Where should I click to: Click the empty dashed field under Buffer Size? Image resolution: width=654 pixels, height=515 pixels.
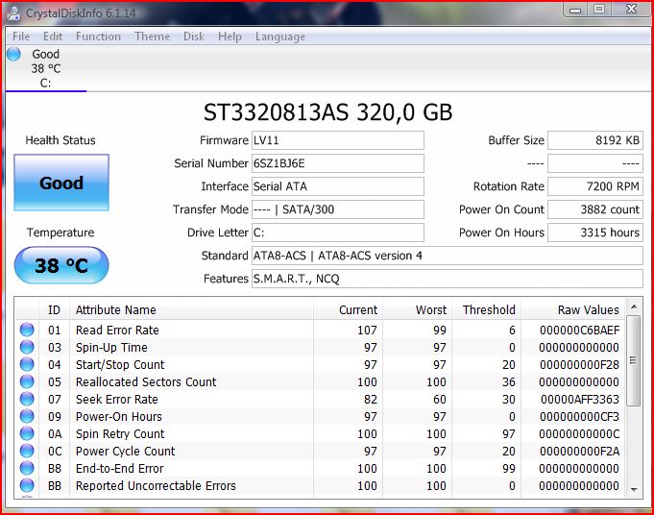pos(595,163)
